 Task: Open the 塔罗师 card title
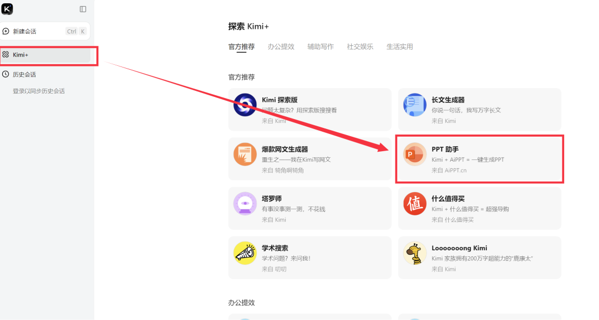pyautogui.click(x=272, y=199)
